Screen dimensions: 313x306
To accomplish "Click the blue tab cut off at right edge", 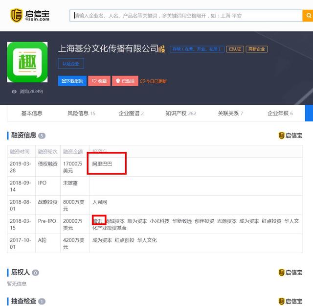I will (x=309, y=113).
